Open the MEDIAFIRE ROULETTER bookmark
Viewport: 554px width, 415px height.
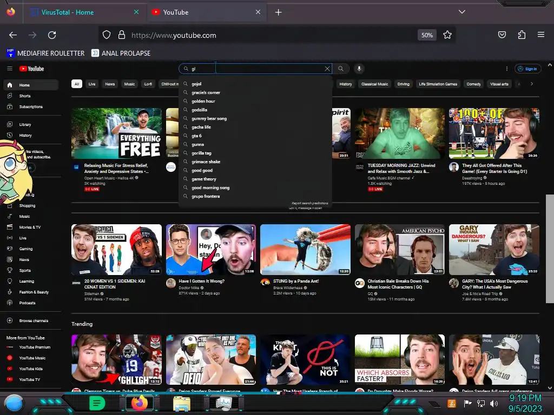tap(45, 53)
